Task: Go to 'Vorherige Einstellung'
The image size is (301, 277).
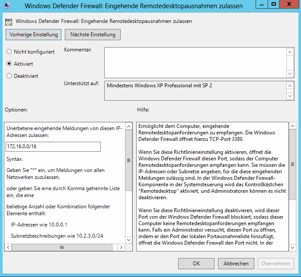Action: point(34,35)
